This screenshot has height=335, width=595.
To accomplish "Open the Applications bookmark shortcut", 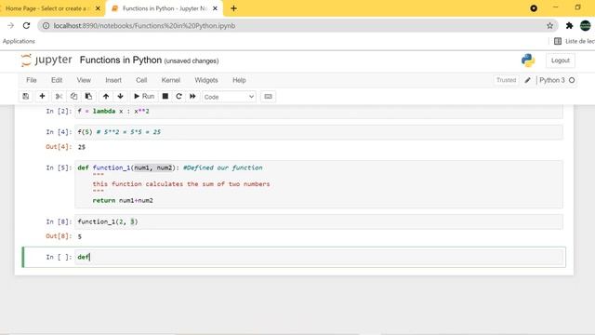I will point(19,41).
